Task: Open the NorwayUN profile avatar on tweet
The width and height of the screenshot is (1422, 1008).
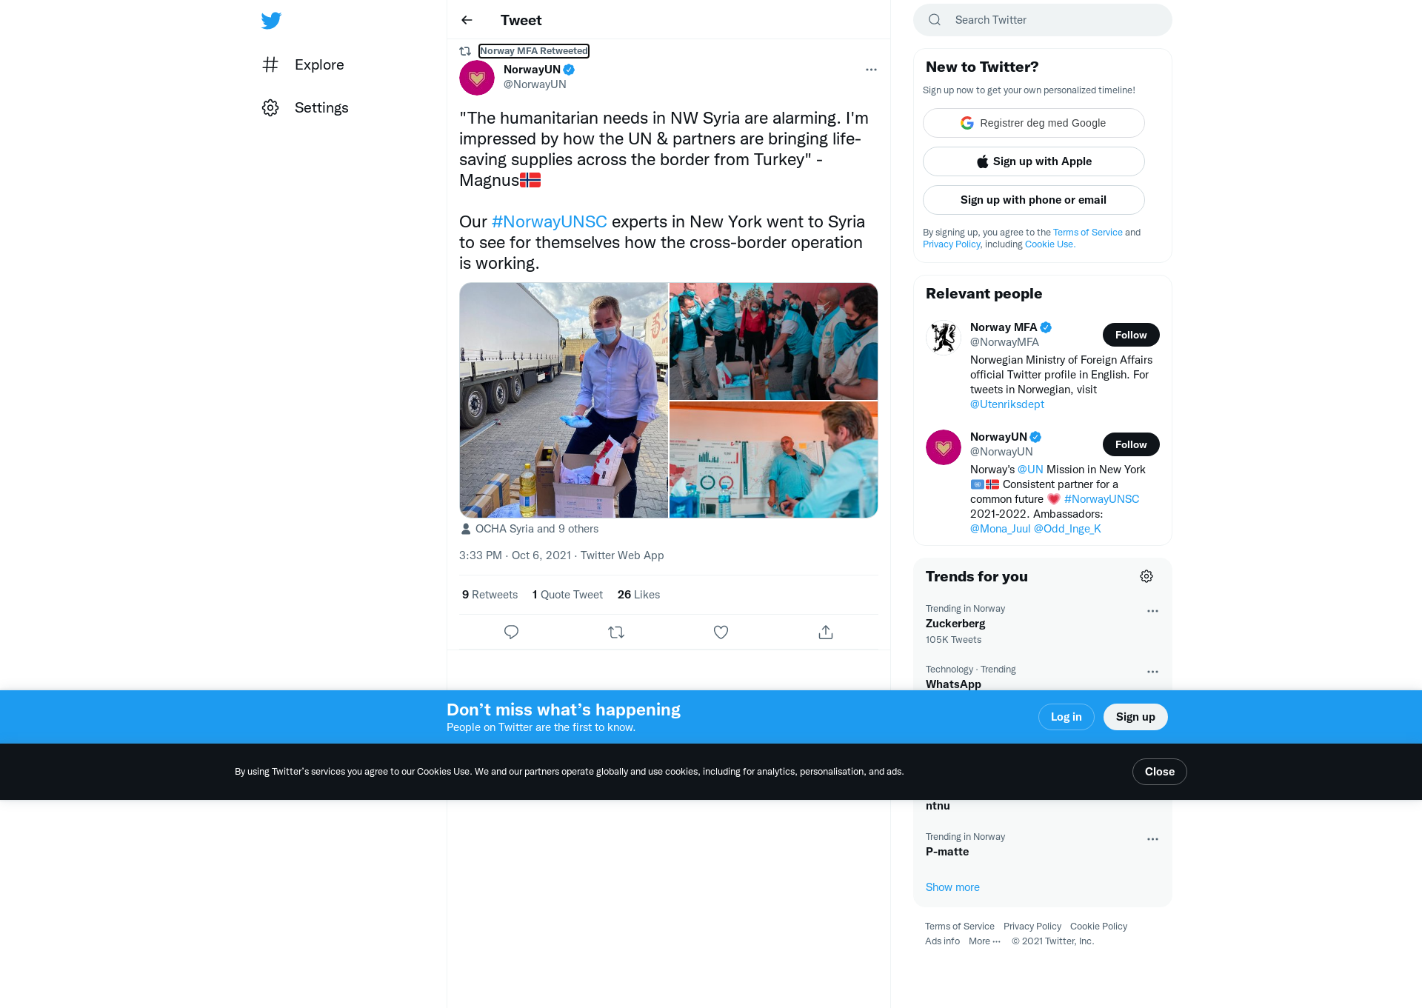Action: [x=477, y=78]
